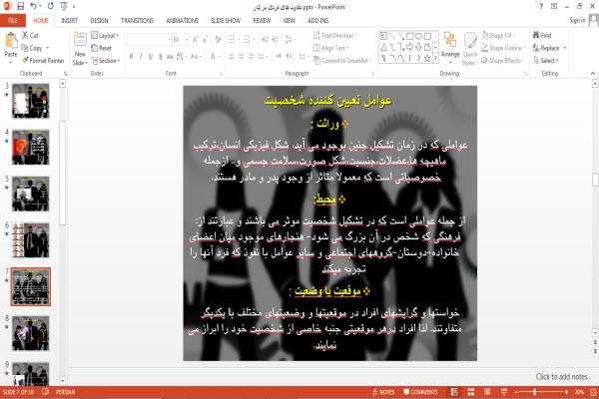Open the Layout dropdown

point(105,35)
